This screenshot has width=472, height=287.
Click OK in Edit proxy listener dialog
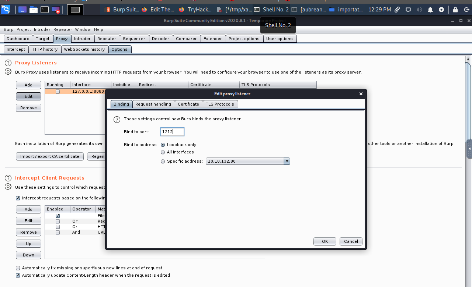pos(325,241)
